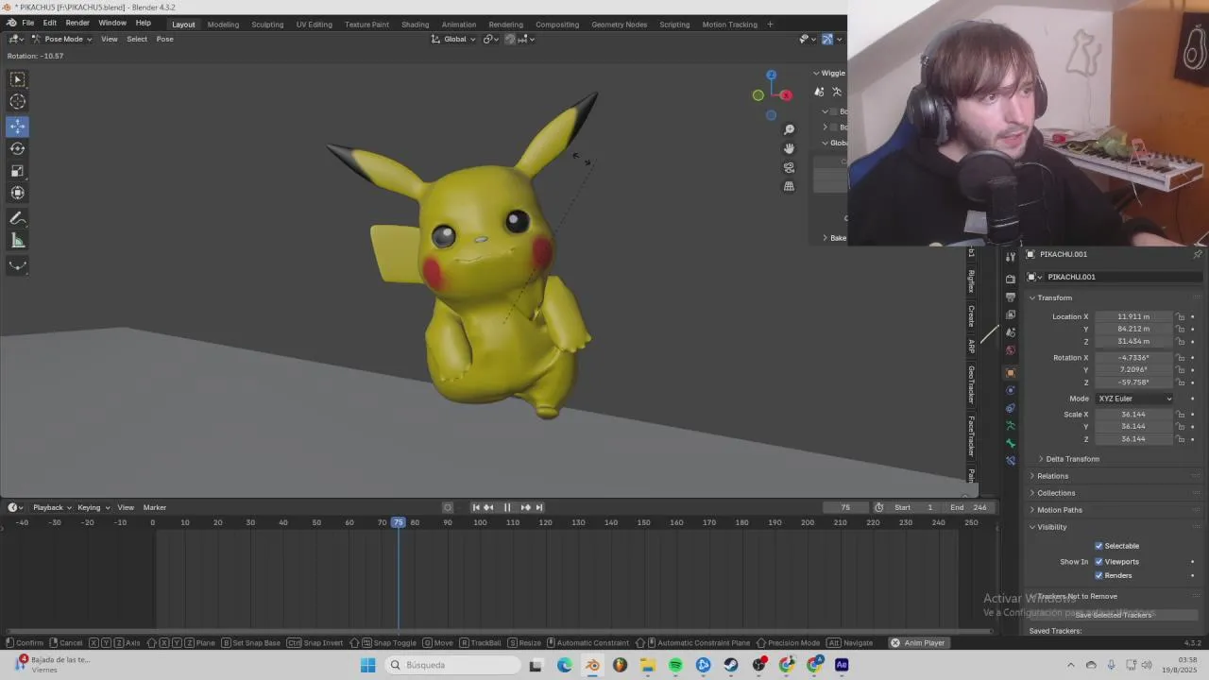Toggle Show In Renders checkbox

point(1098,575)
